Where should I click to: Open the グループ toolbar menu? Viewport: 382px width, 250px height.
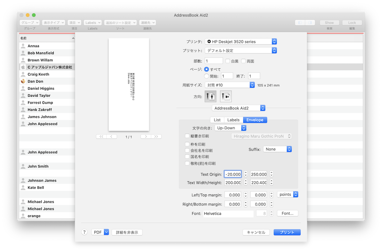click(x=29, y=23)
